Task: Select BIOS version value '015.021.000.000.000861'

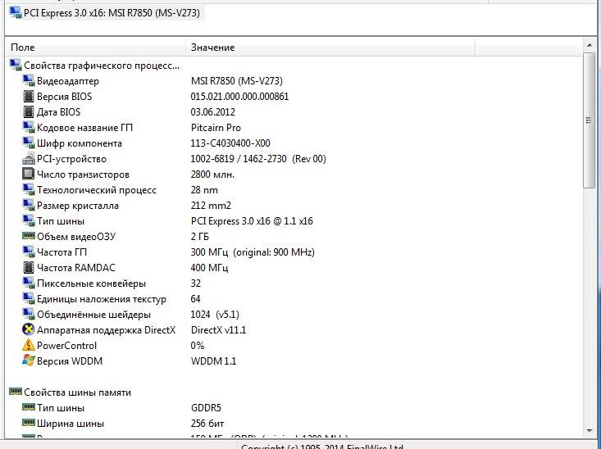Action: [239, 97]
